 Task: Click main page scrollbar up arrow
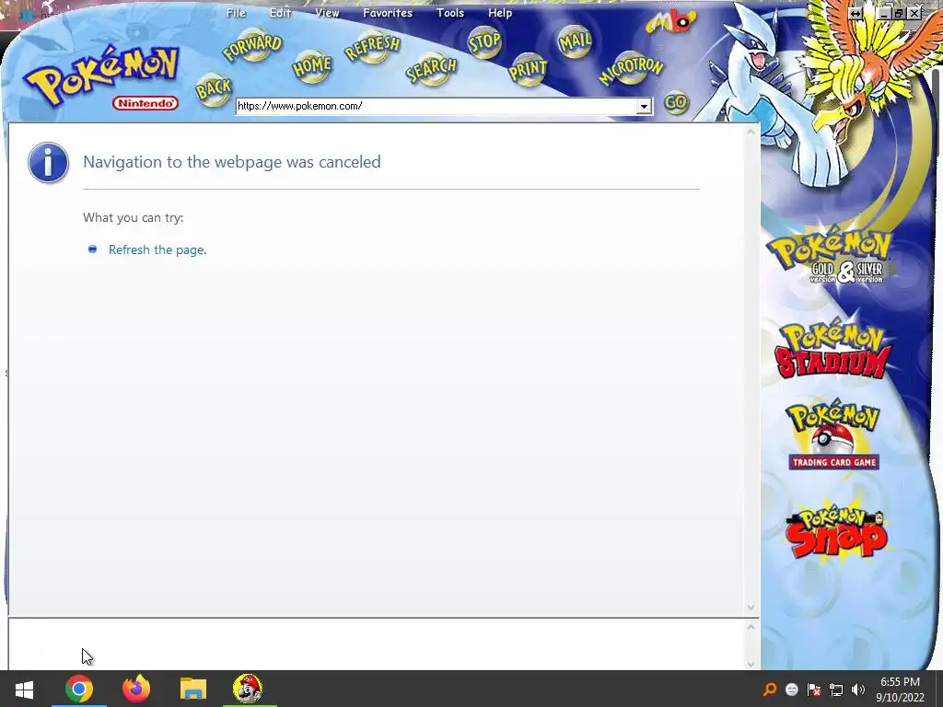(x=751, y=133)
